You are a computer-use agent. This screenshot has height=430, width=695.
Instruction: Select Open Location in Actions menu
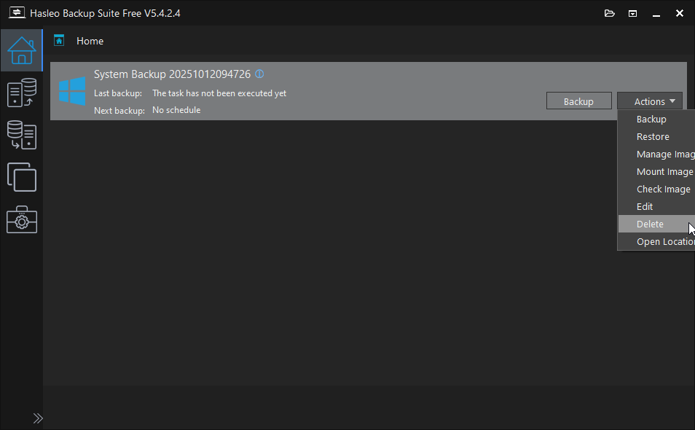tap(656, 241)
